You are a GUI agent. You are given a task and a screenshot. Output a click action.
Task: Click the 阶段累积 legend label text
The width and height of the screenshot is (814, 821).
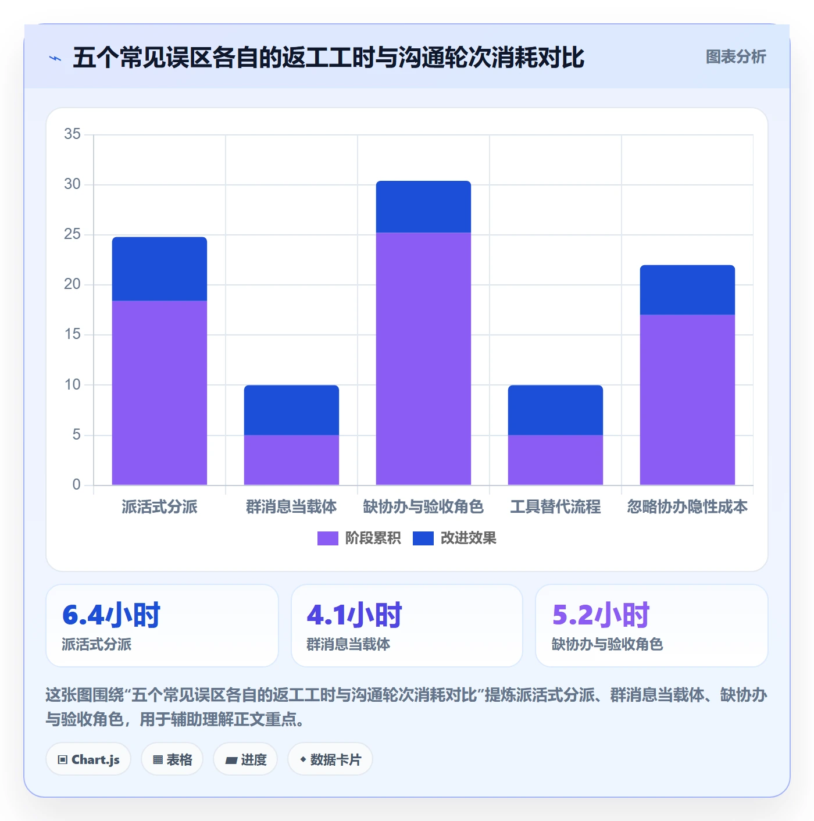[373, 538]
